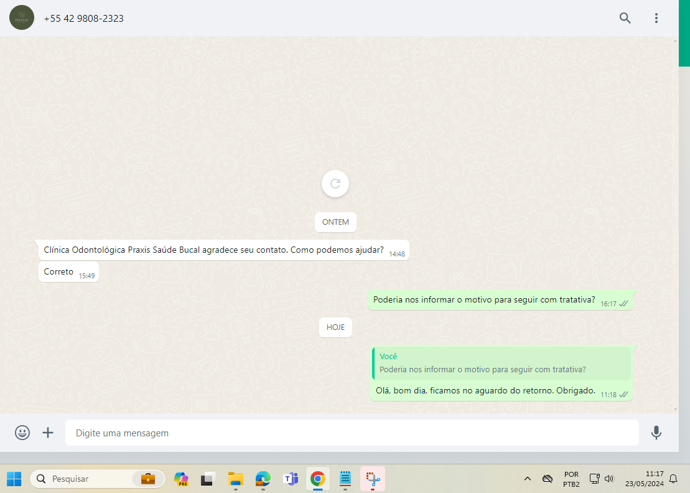Check the read receipt ticks on the 11:18 message
Image resolution: width=690 pixels, height=493 pixels.
pos(623,395)
